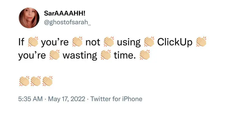Click the word "ClickUp" in the tweet

175,42
